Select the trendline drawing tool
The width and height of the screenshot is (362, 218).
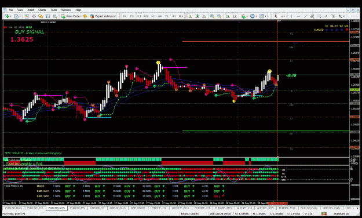pyautogui.click(x=305, y=16)
